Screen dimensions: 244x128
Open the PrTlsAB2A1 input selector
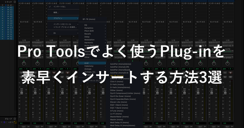tap(38, 42)
